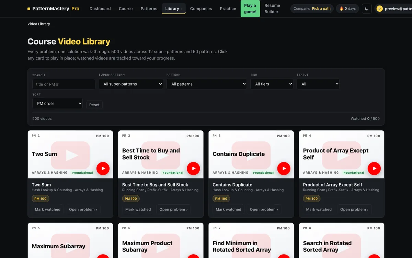
Task: Click the Watched 0 / 500 counter
Action: [365, 119]
